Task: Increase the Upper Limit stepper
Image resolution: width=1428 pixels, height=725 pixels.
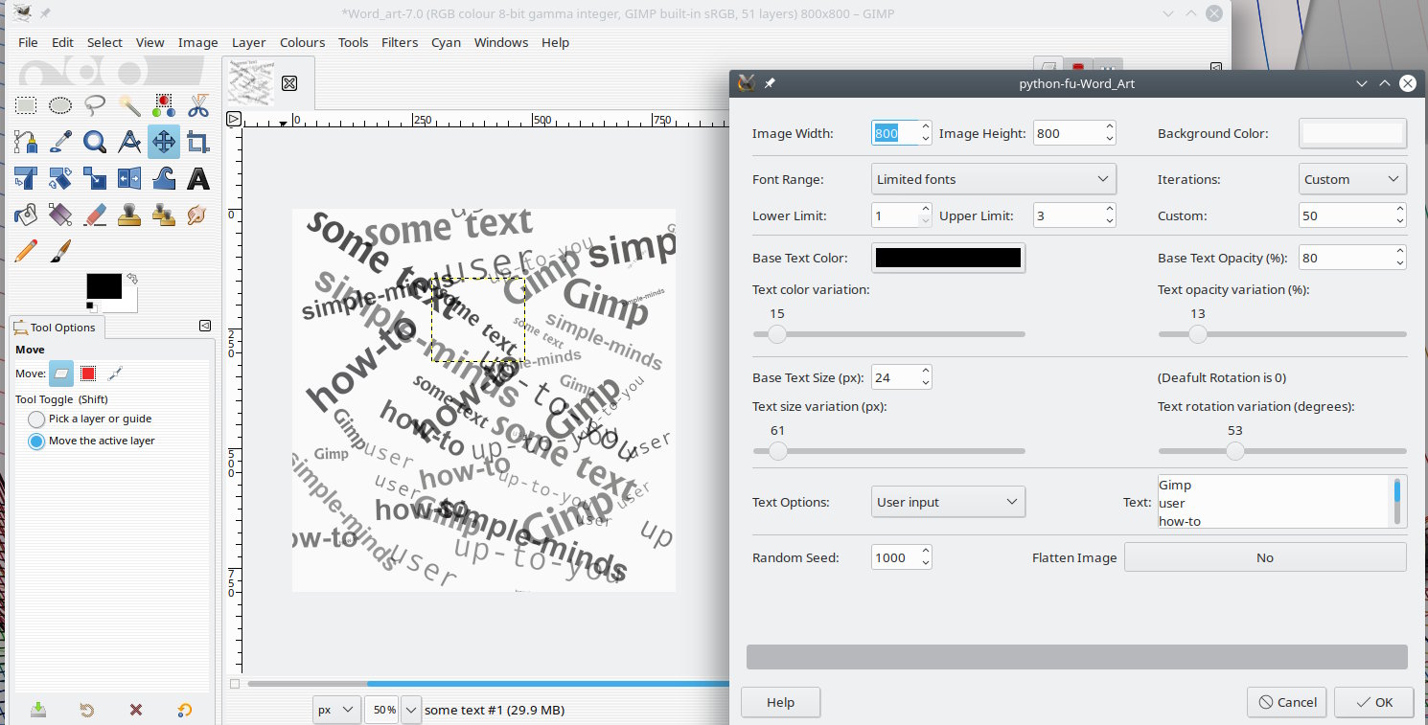Action: (1110, 209)
